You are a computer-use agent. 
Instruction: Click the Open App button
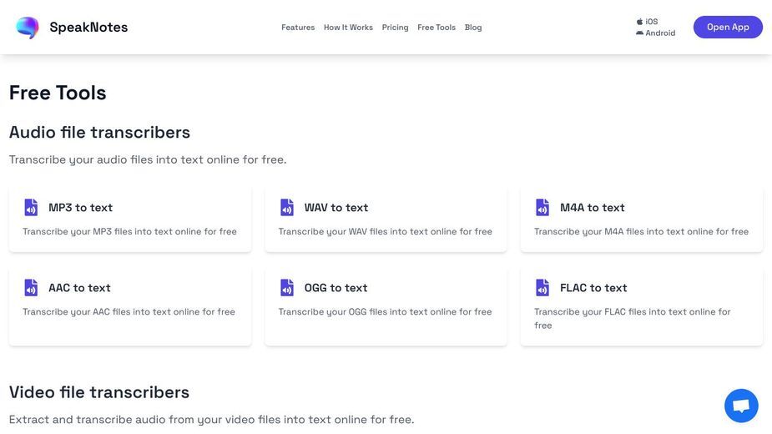728,27
